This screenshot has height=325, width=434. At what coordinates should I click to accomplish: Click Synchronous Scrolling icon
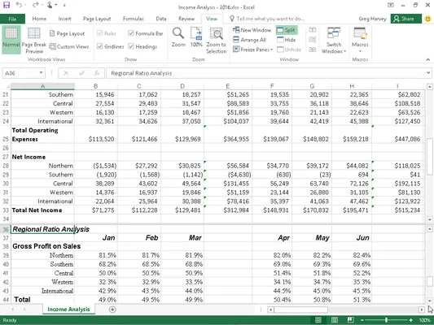click(312, 40)
